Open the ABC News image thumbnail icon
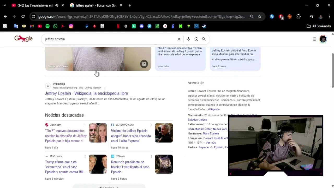 coord(144,64)
